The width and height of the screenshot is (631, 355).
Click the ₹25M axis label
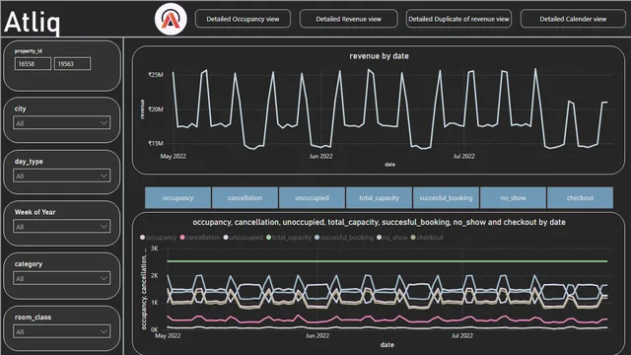point(156,75)
